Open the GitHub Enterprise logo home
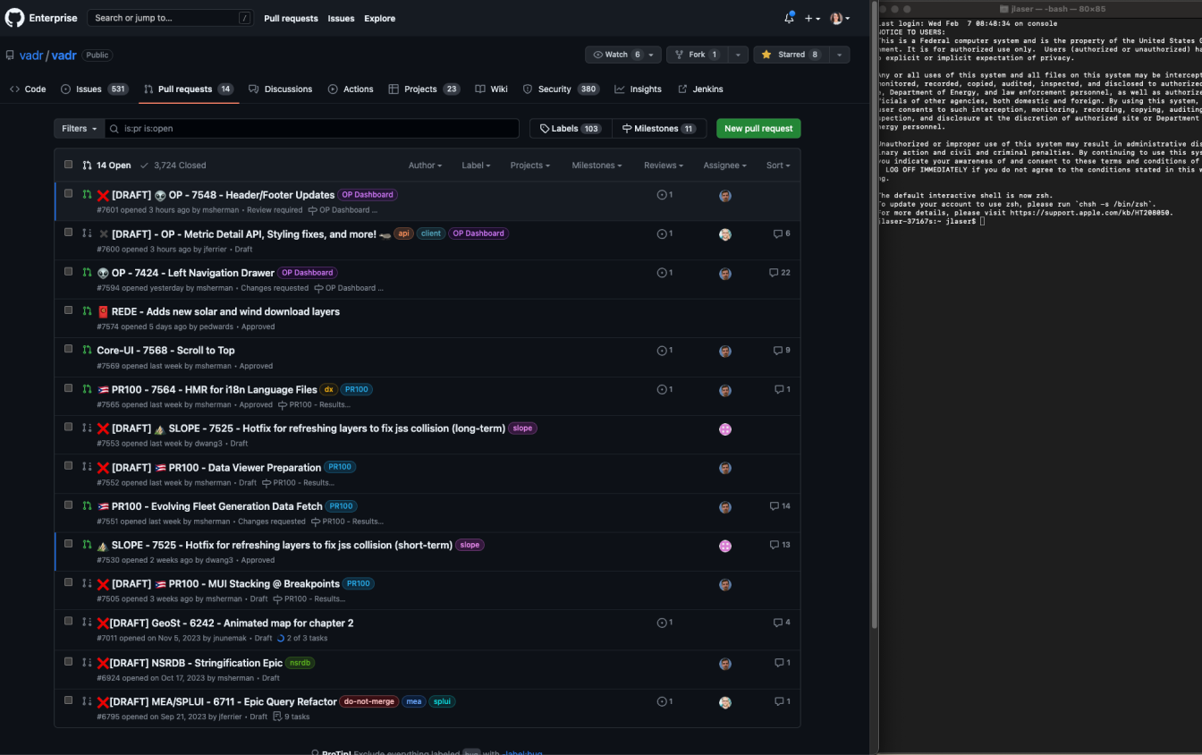The height and width of the screenshot is (755, 1202). pyautogui.click(x=15, y=18)
